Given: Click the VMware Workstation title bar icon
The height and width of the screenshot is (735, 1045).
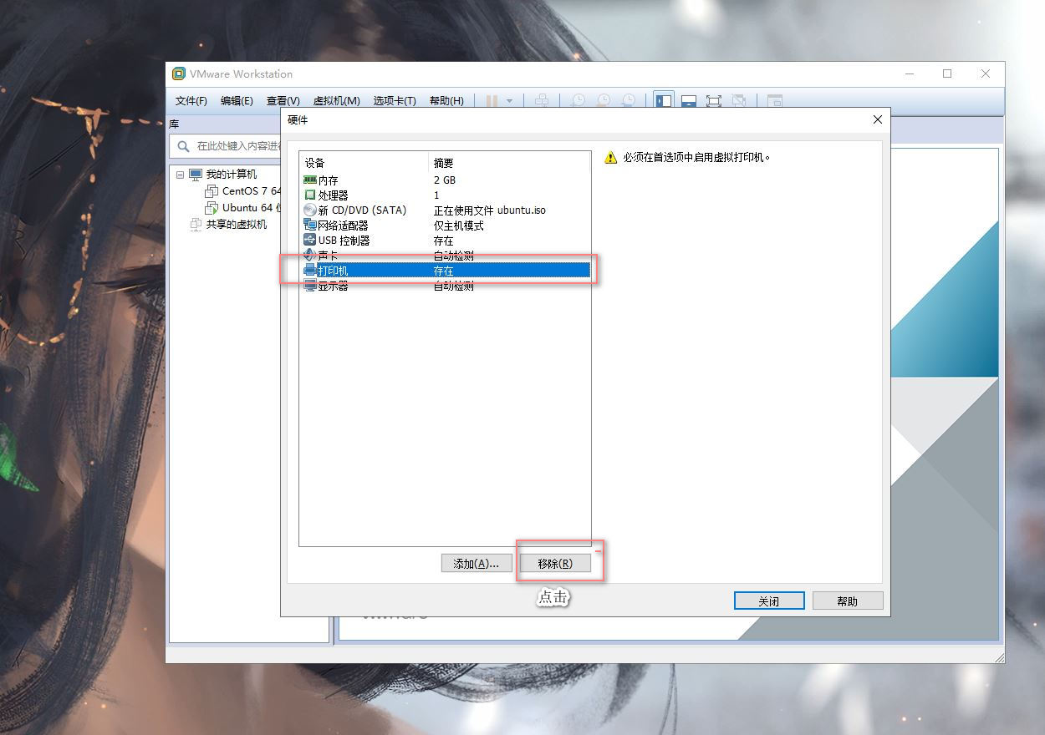Looking at the screenshot, I should click(178, 73).
